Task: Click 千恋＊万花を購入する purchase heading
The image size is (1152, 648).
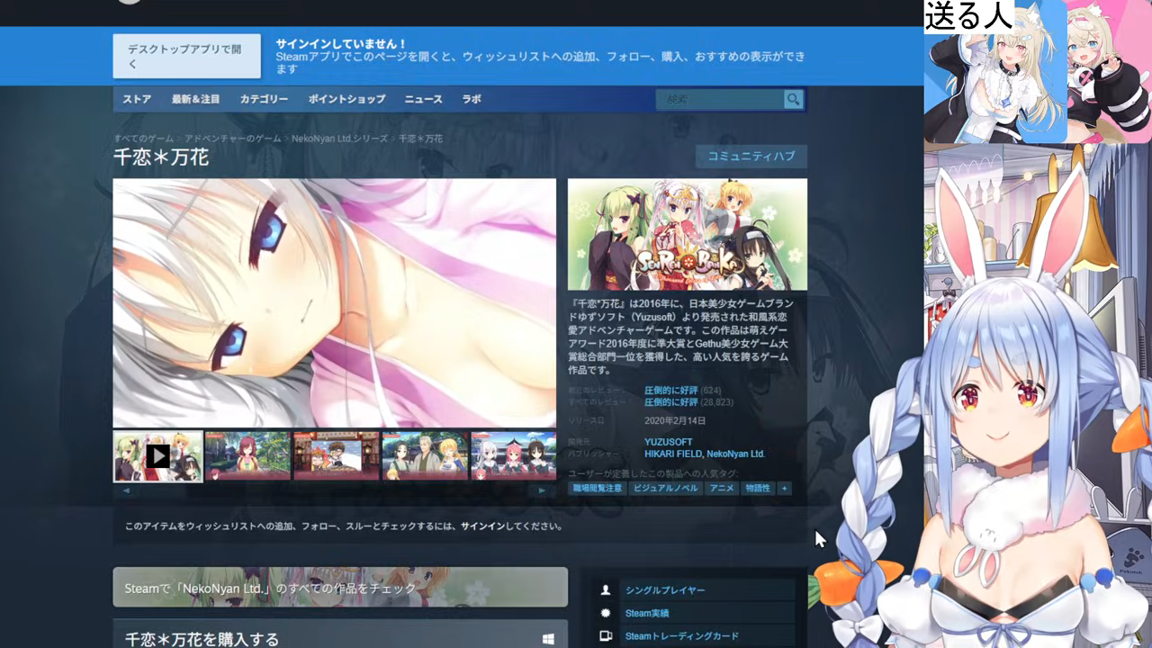Action: tap(202, 640)
